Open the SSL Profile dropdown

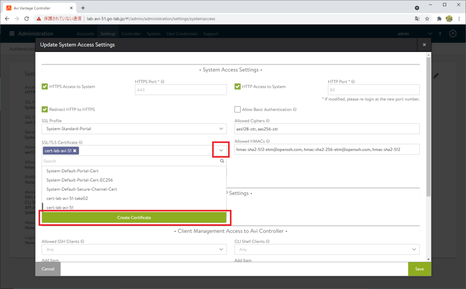[134, 129]
